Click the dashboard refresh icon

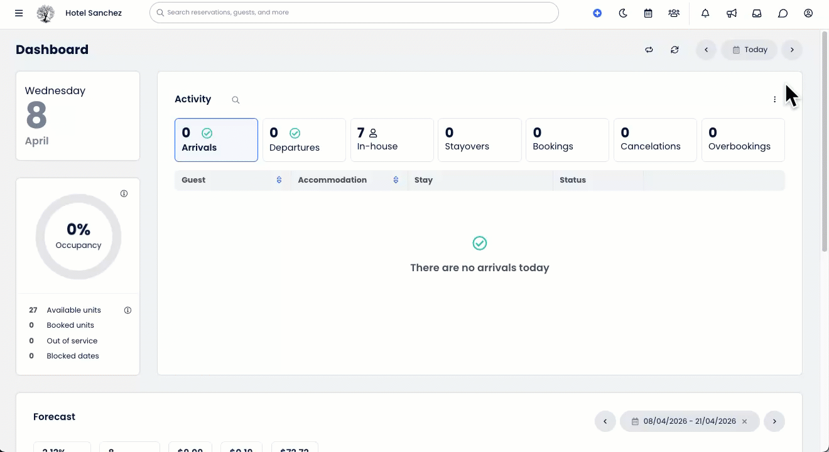click(x=675, y=50)
